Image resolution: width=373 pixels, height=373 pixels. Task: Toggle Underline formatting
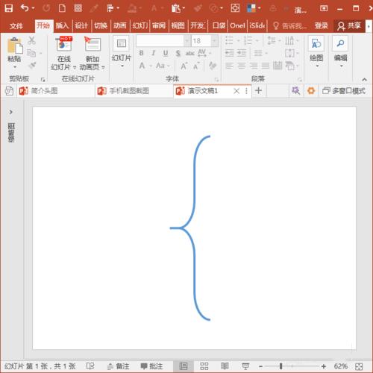click(x=166, y=53)
